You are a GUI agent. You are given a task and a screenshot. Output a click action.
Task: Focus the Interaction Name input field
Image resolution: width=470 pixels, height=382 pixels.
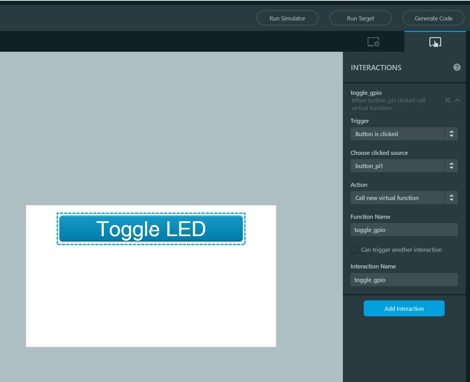pyautogui.click(x=404, y=280)
